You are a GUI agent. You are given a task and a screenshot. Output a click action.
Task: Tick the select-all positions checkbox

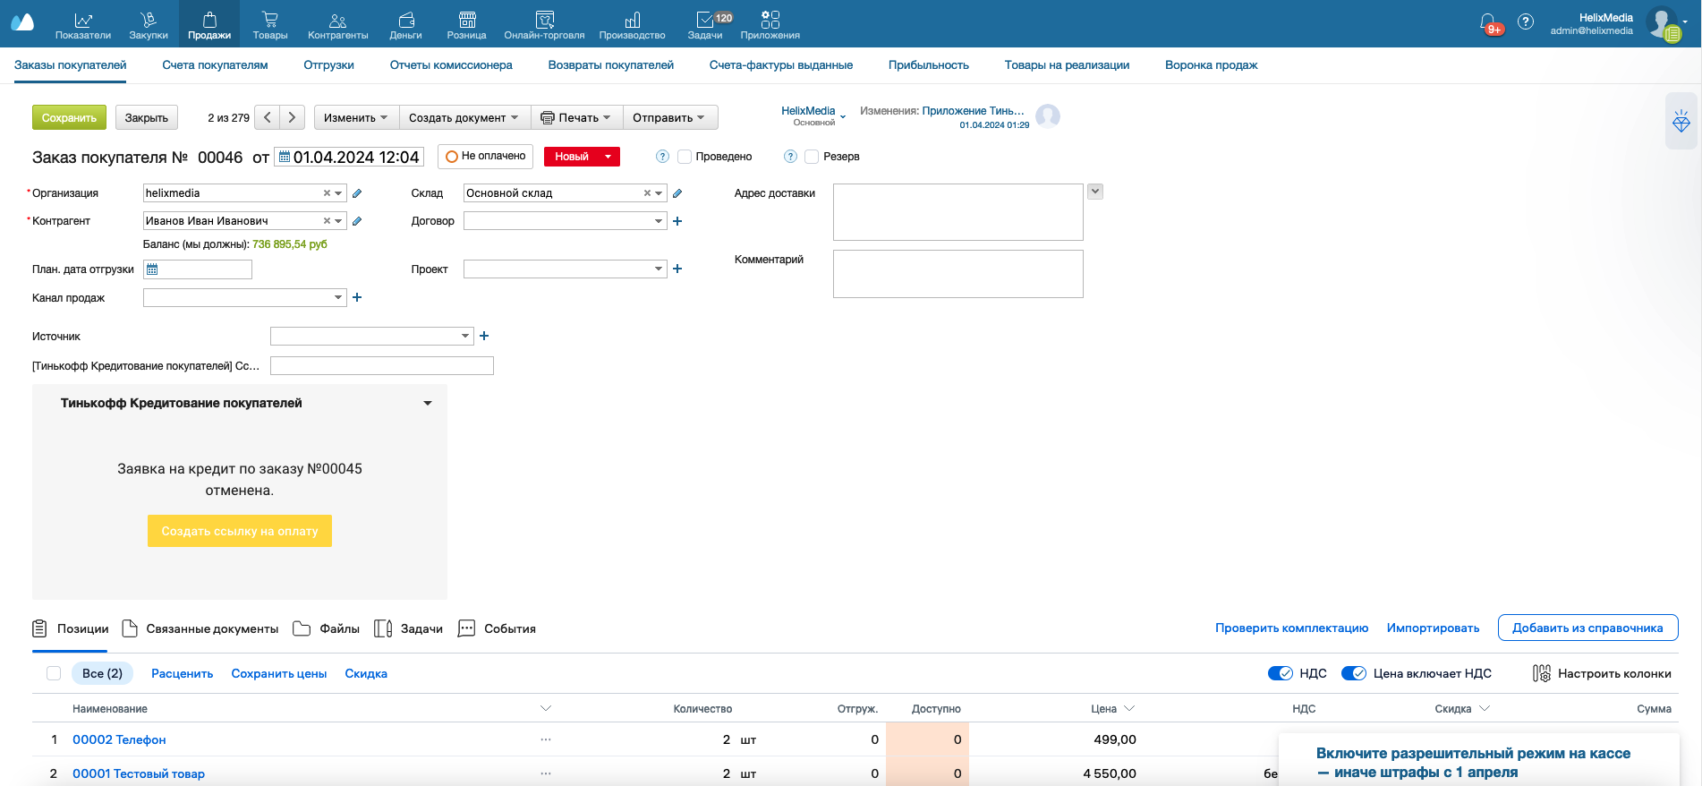(x=54, y=673)
